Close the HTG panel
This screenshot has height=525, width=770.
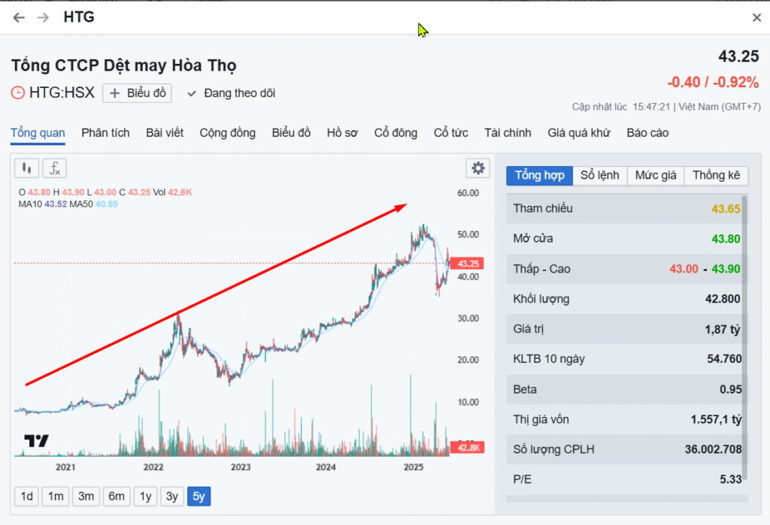[756, 18]
